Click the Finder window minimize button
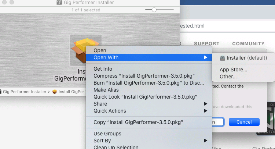Screen dimensions: 275x149 [x=4, y=2]
